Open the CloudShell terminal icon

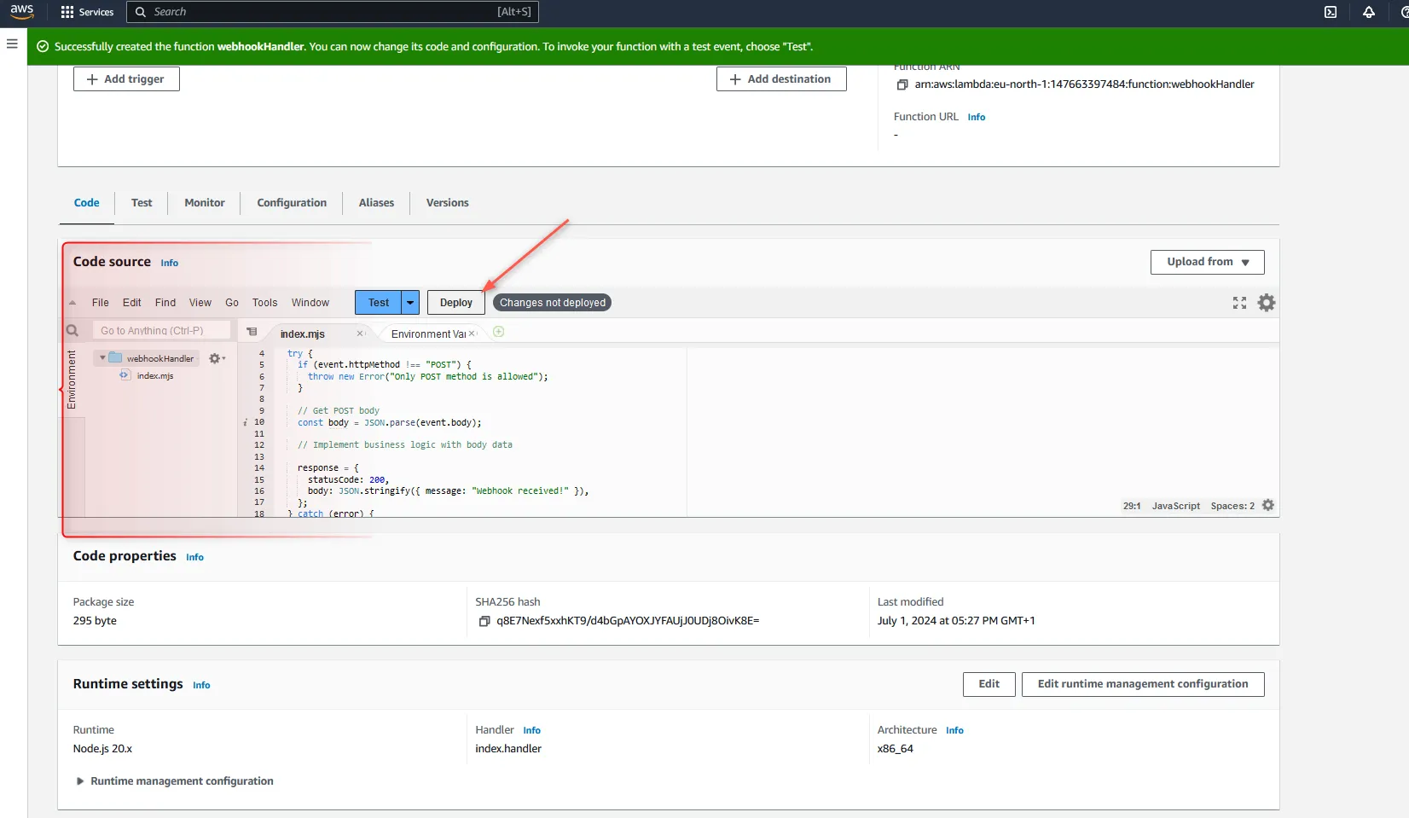tap(1331, 12)
